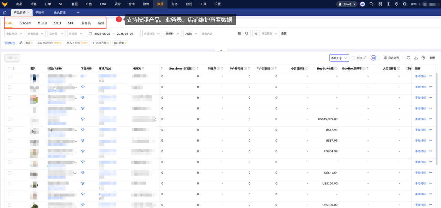
Task: Click 手动打标 in the US$19,999.00 row
Action: (420, 119)
